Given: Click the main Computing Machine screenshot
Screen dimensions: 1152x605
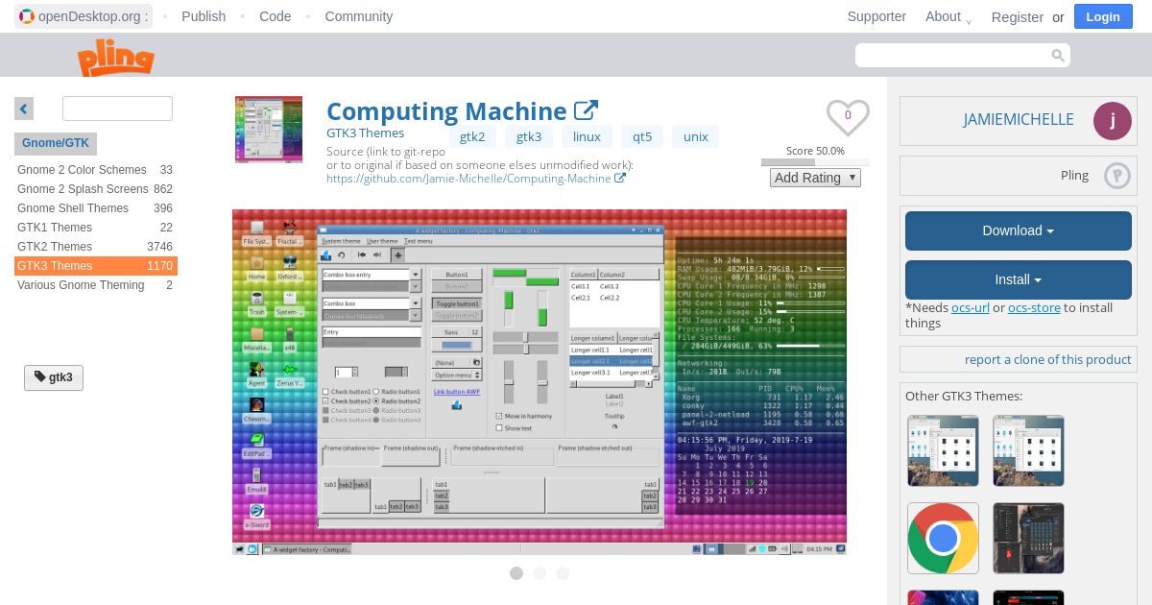Looking at the screenshot, I should (x=540, y=382).
